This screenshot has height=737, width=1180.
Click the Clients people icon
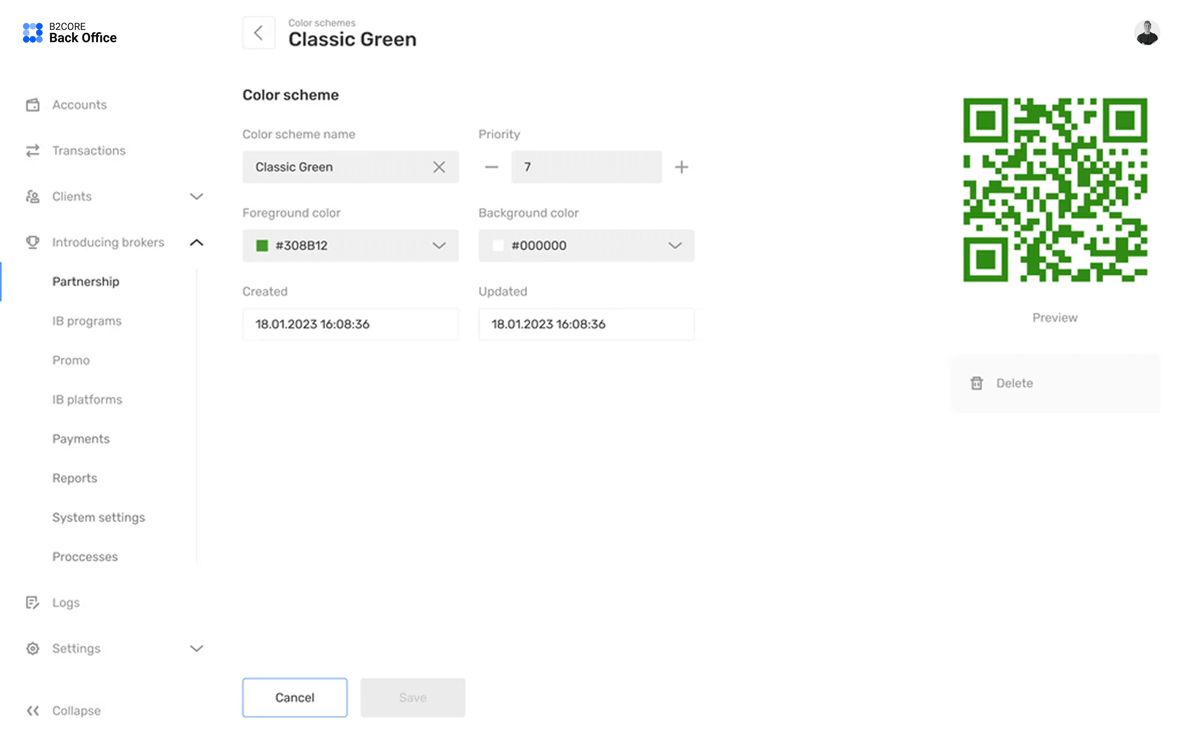(33, 196)
